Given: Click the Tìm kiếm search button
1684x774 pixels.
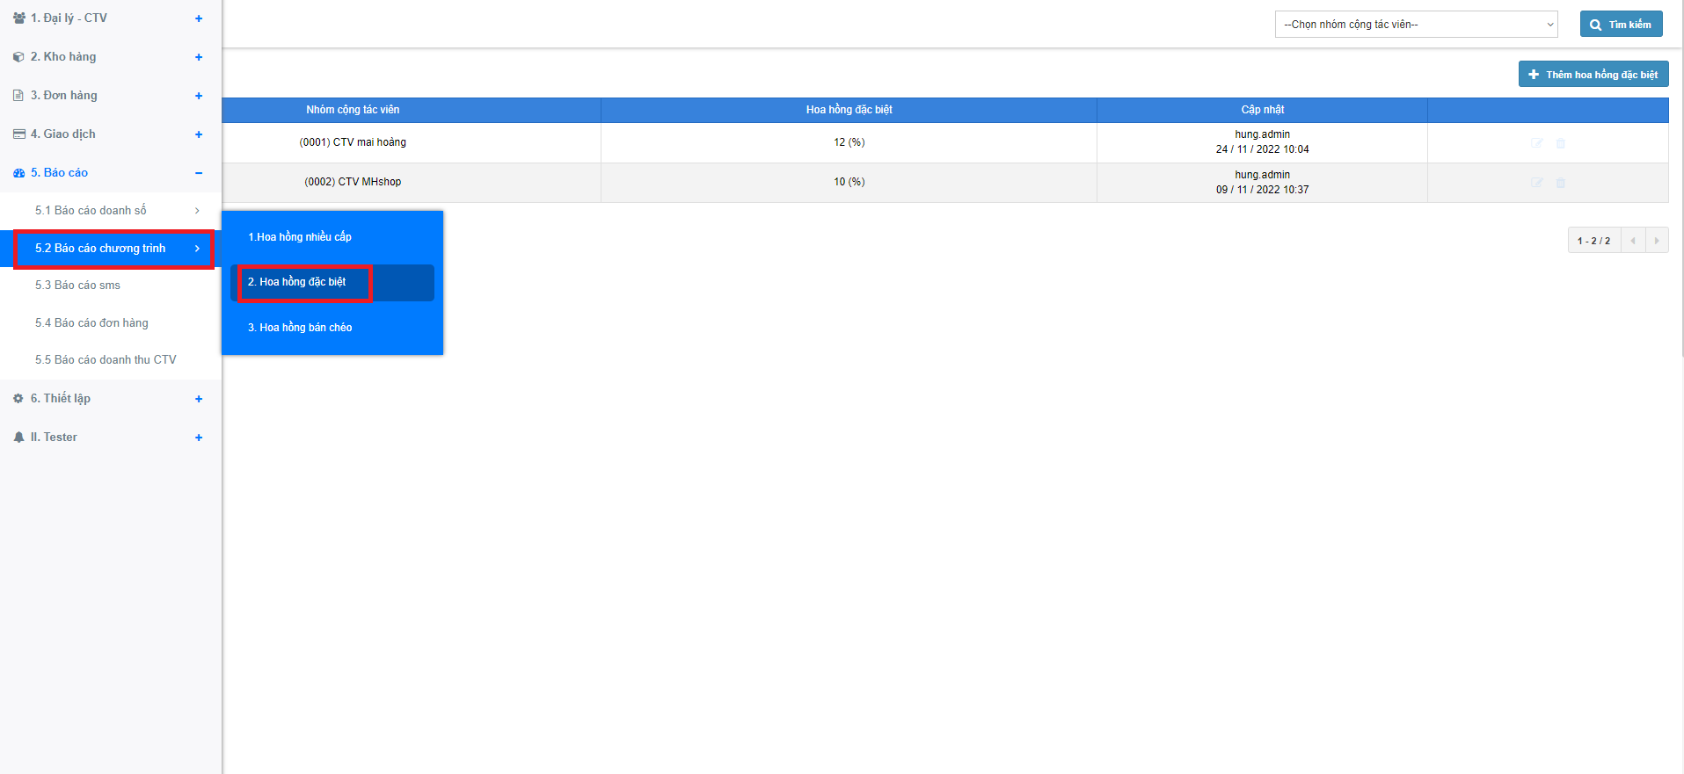Looking at the screenshot, I should pyautogui.click(x=1621, y=25).
